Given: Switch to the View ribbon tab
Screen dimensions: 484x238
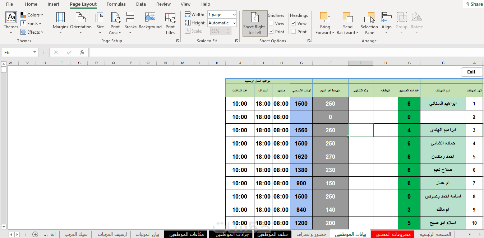Looking at the screenshot, I should pos(186,4).
